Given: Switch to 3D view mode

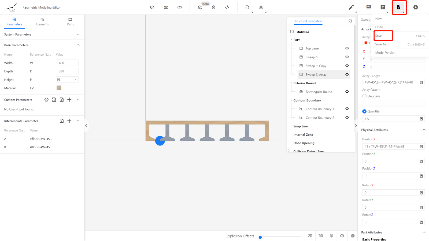Looking at the screenshot, I should coord(321,236).
